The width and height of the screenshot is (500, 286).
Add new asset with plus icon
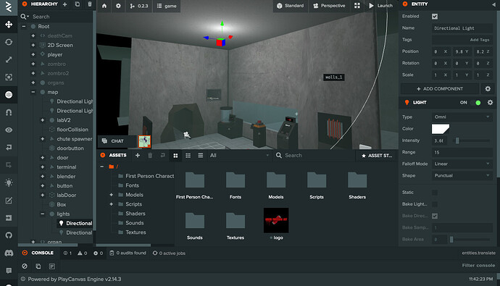pos(138,156)
